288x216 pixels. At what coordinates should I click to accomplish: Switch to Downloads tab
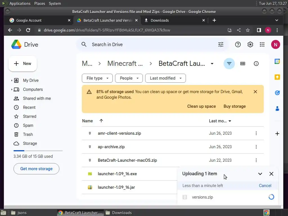coord(174,20)
